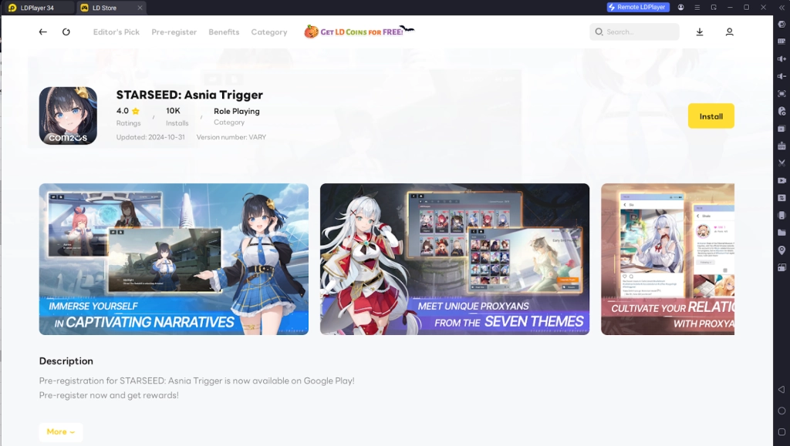Open multi-instance manager in sidebar
Viewport: 790px width, 446px height.
click(782, 128)
